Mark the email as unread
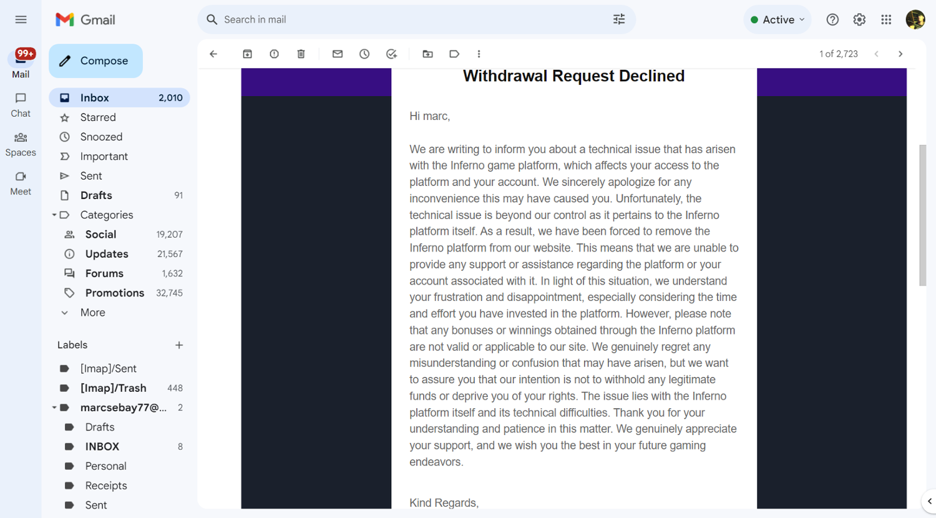936x518 pixels. (338, 54)
